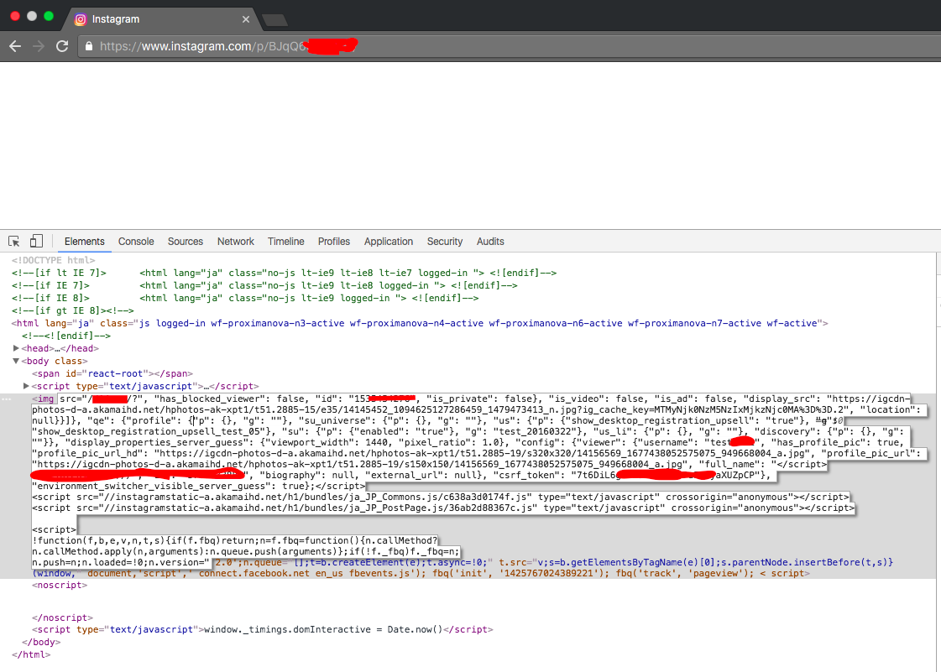Click the <!--<![endif]--> comment row

click(66, 336)
